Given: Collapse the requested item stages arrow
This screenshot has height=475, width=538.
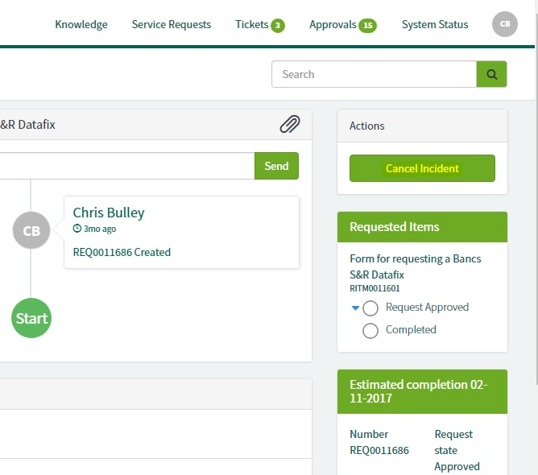Looking at the screenshot, I should [x=355, y=308].
